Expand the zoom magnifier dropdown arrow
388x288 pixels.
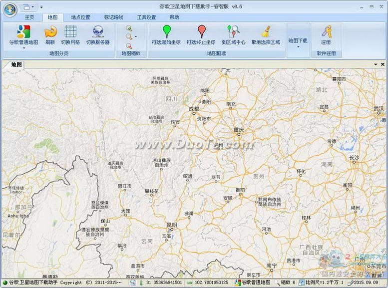pyautogui.click(x=136, y=37)
